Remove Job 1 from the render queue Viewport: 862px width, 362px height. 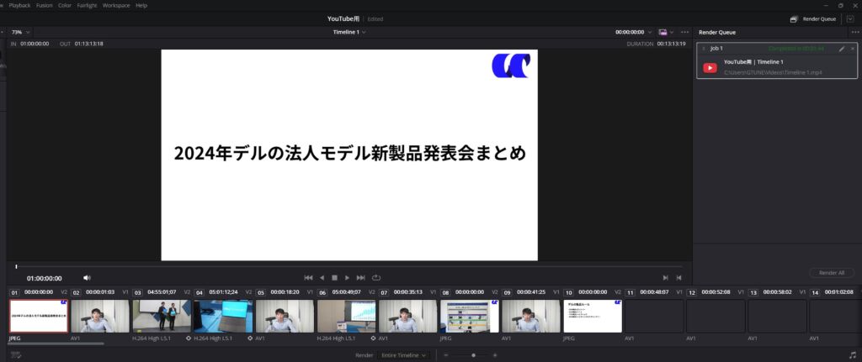click(x=853, y=49)
